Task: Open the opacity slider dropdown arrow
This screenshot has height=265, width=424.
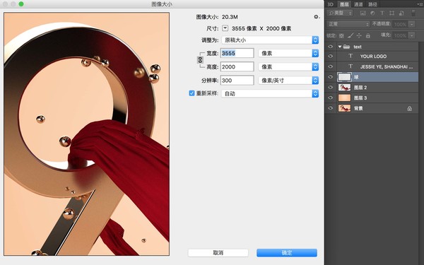Action: click(412, 24)
